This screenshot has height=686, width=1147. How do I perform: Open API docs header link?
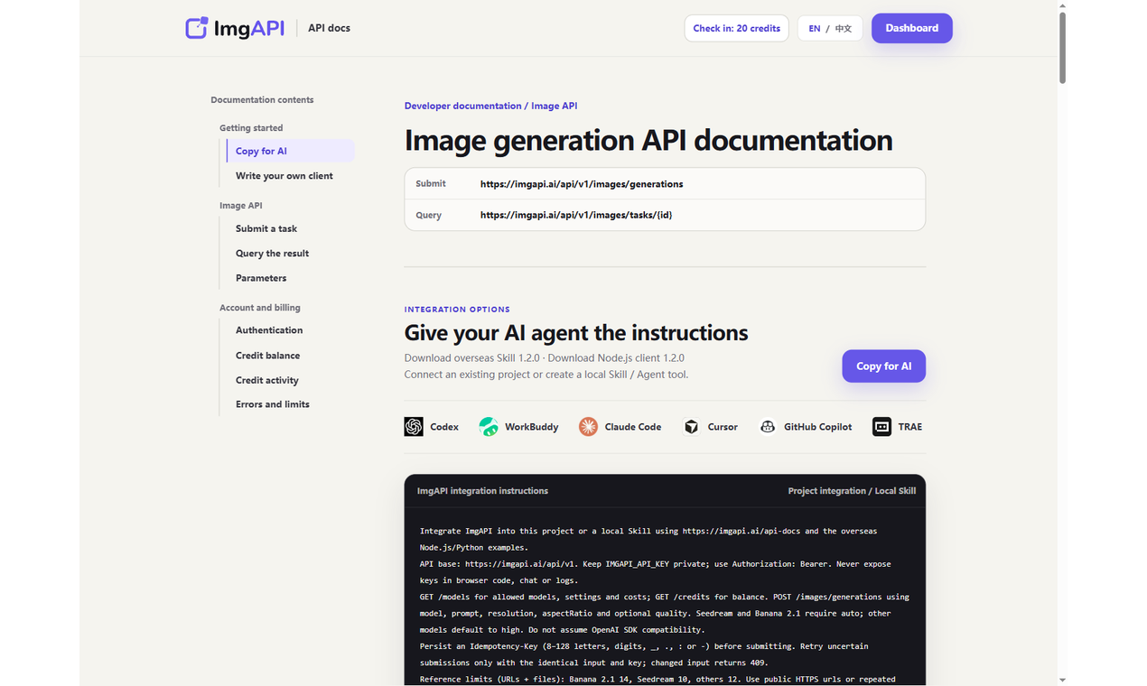click(329, 28)
